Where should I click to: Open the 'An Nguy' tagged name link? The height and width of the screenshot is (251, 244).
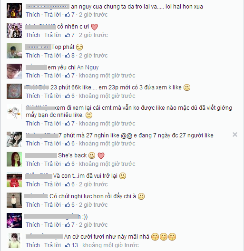tap(88, 68)
